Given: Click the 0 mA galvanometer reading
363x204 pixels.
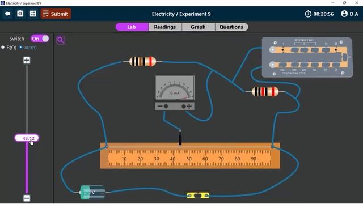Looking at the screenshot, I should 175,93.
